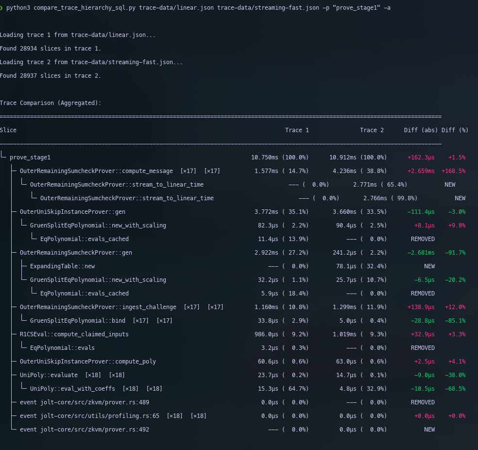This screenshot has height=450, width=478.
Task: Select the event prover.rs:492 row
Action: (x=85, y=430)
